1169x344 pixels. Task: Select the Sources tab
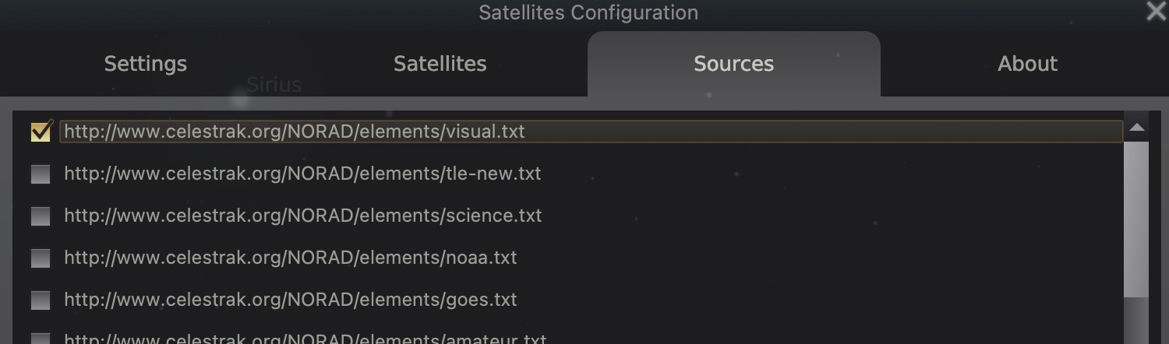(733, 64)
